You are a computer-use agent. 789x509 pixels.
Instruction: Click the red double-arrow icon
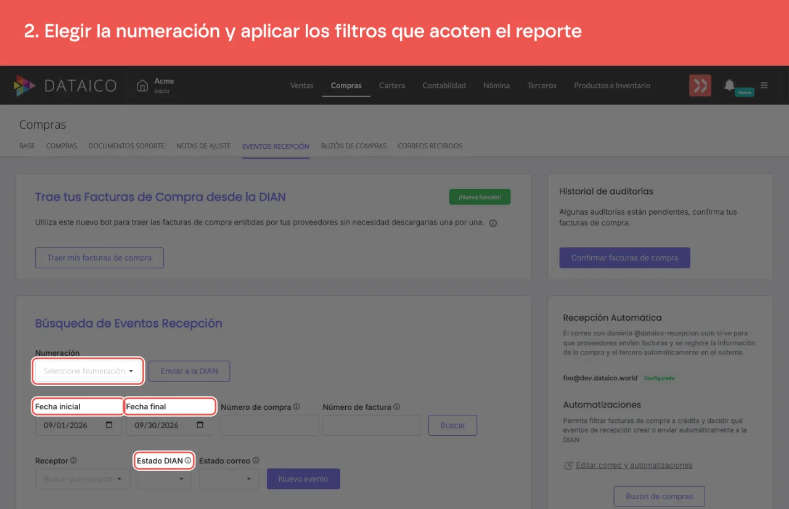(700, 86)
